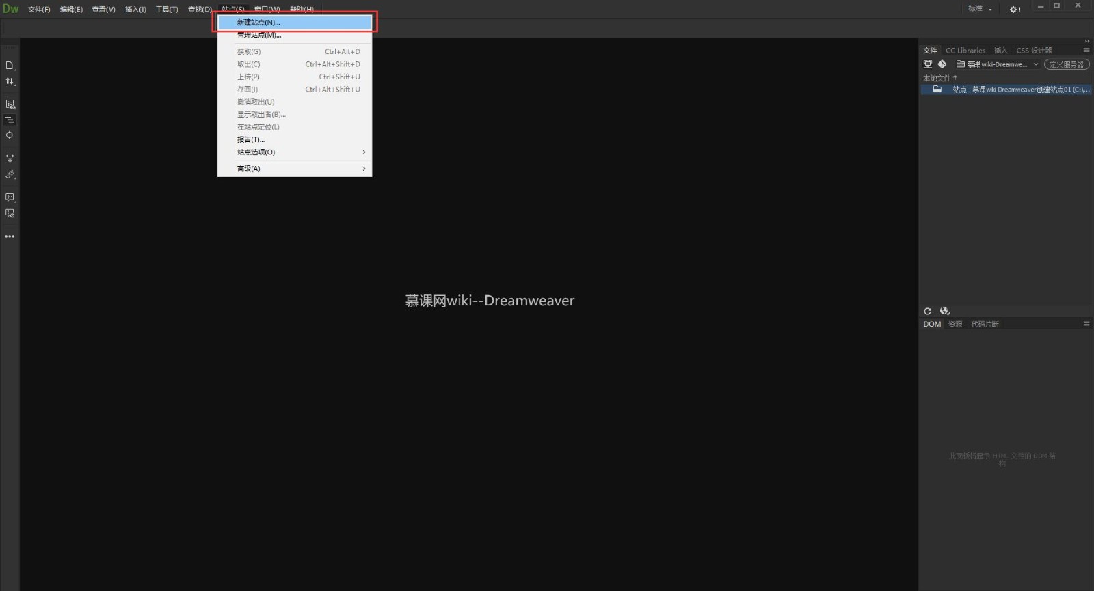Click the Live View options icon
Image resolution: width=1094 pixels, height=591 pixels.
(x=10, y=105)
